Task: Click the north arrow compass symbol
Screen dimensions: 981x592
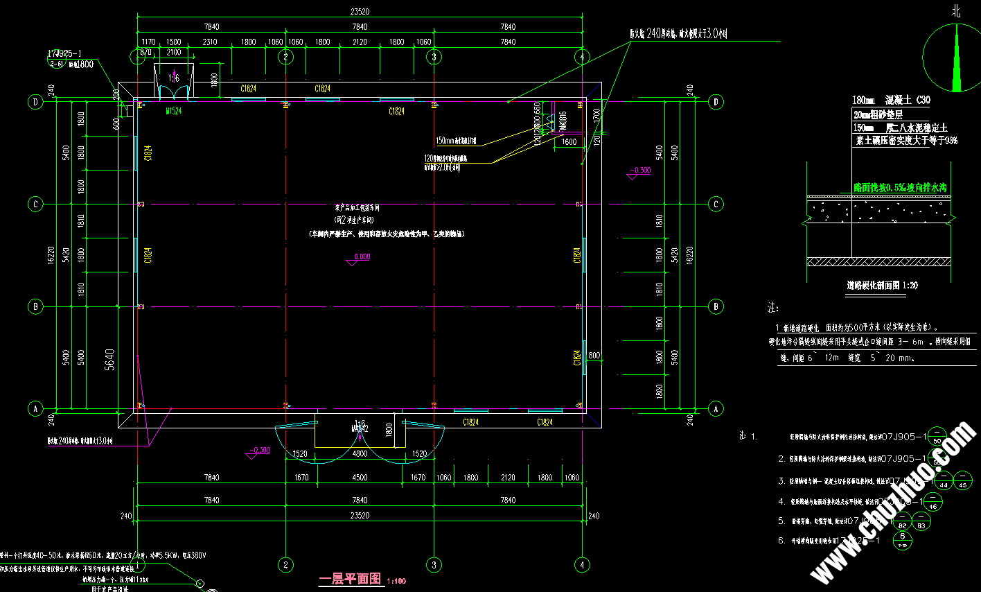Action: (x=957, y=58)
